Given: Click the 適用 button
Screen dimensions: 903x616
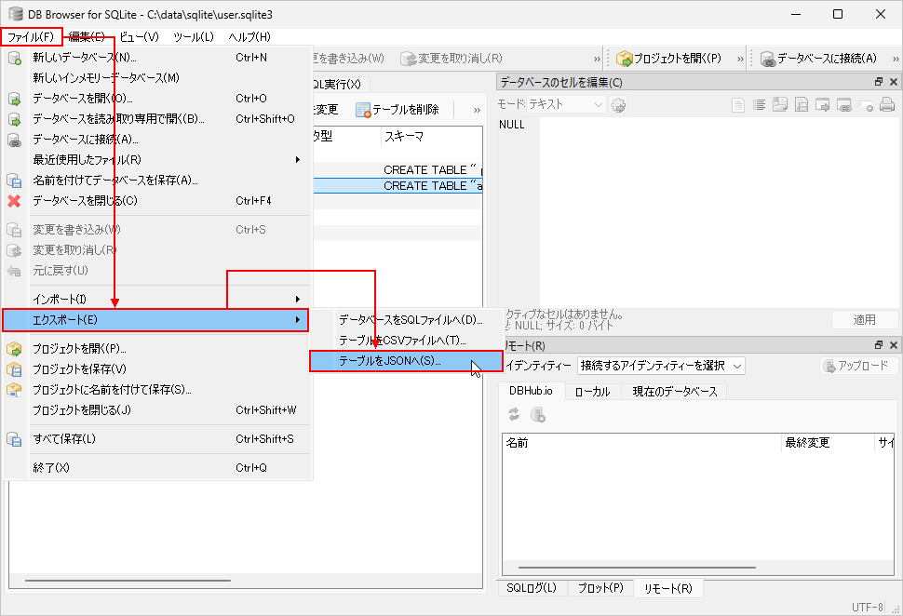Looking at the screenshot, I should click(864, 318).
